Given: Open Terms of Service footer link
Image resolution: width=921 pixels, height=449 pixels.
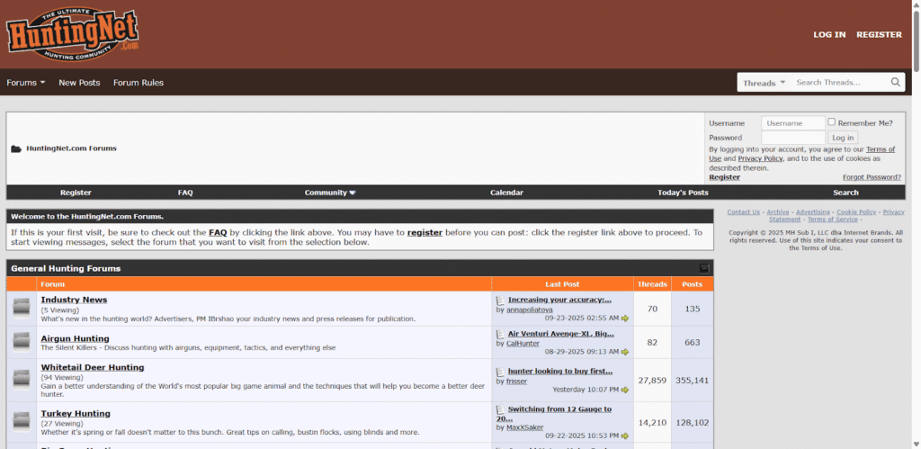Looking at the screenshot, I should (832, 220).
